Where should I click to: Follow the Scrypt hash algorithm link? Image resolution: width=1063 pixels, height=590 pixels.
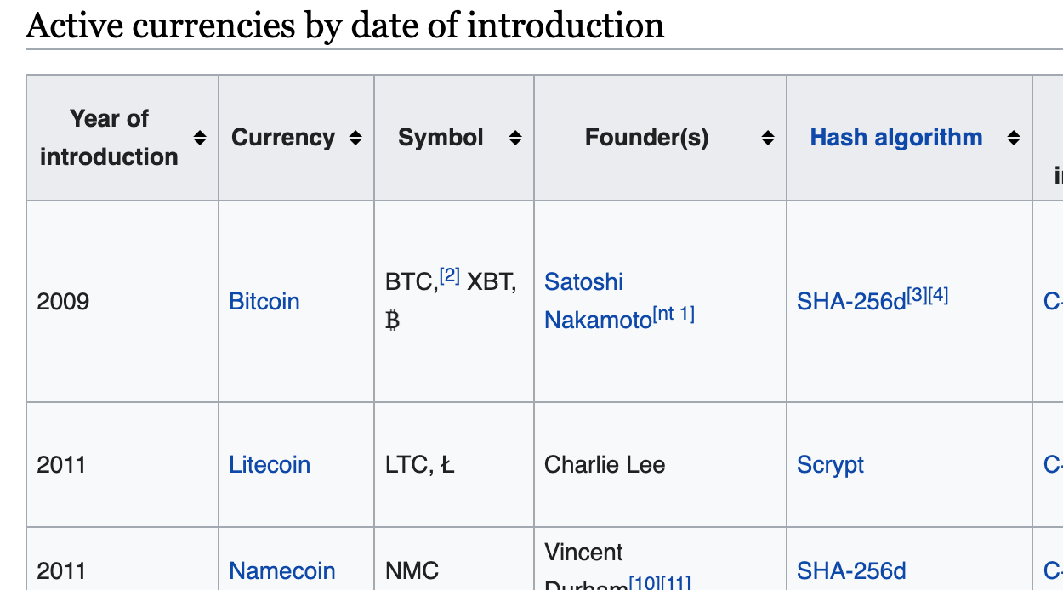pos(830,465)
